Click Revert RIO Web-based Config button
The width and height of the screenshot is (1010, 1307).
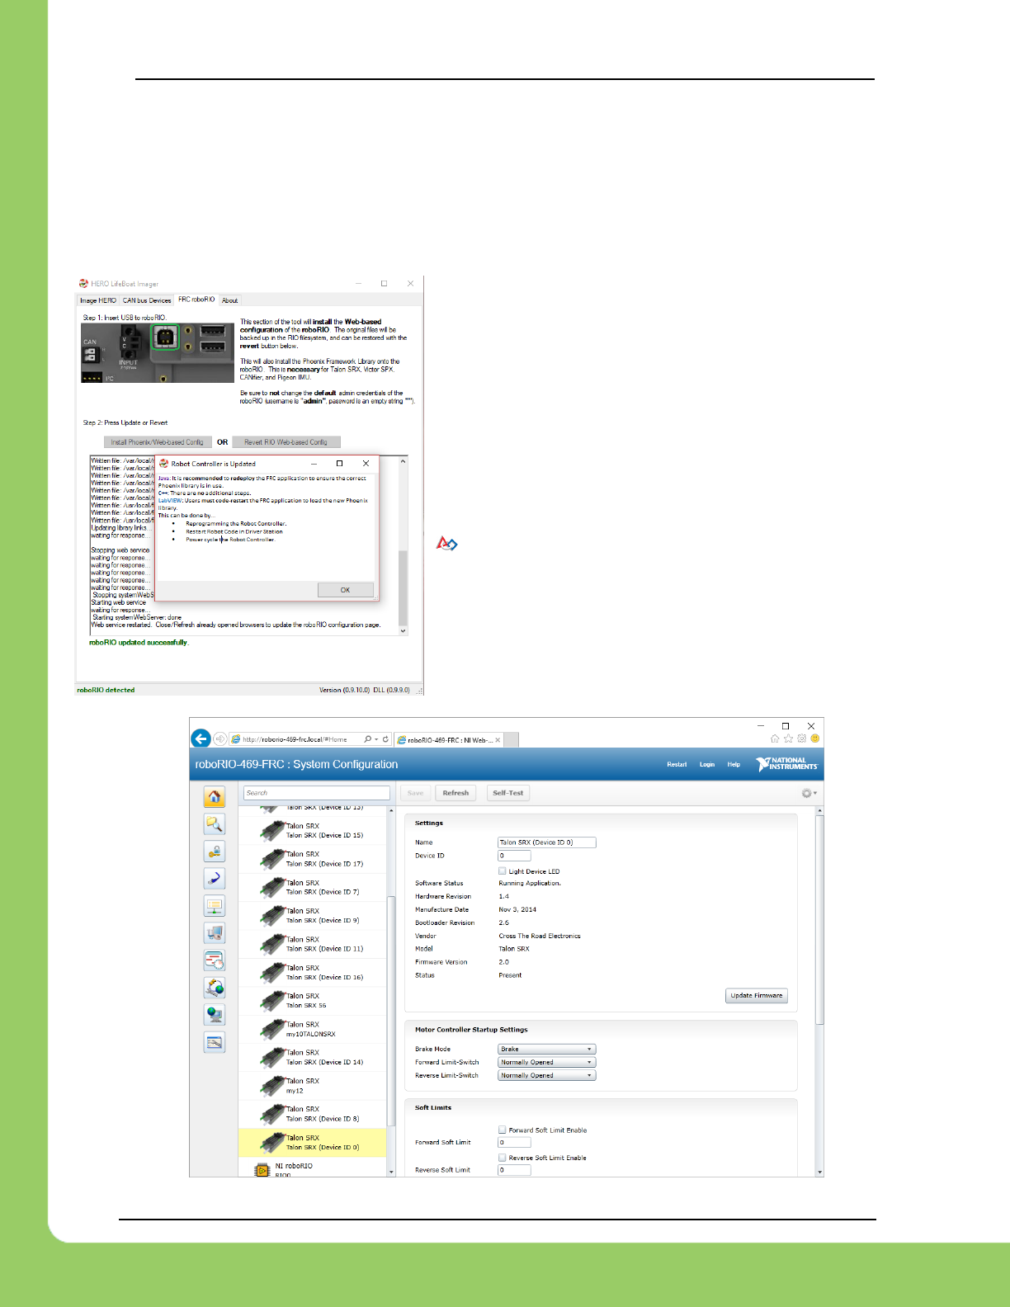pyautogui.click(x=286, y=442)
